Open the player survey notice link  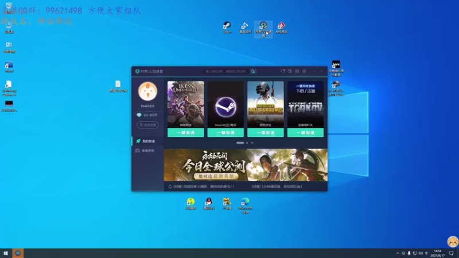[204, 186]
